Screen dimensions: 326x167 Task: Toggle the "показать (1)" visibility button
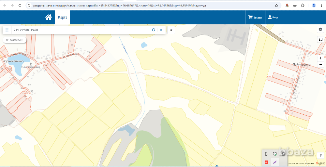coord(14,40)
